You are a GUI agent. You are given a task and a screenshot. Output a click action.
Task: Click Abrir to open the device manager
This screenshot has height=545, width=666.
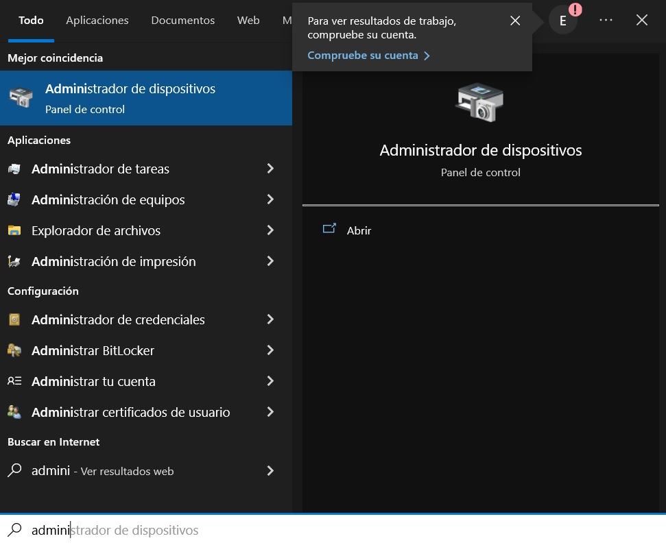tap(359, 230)
